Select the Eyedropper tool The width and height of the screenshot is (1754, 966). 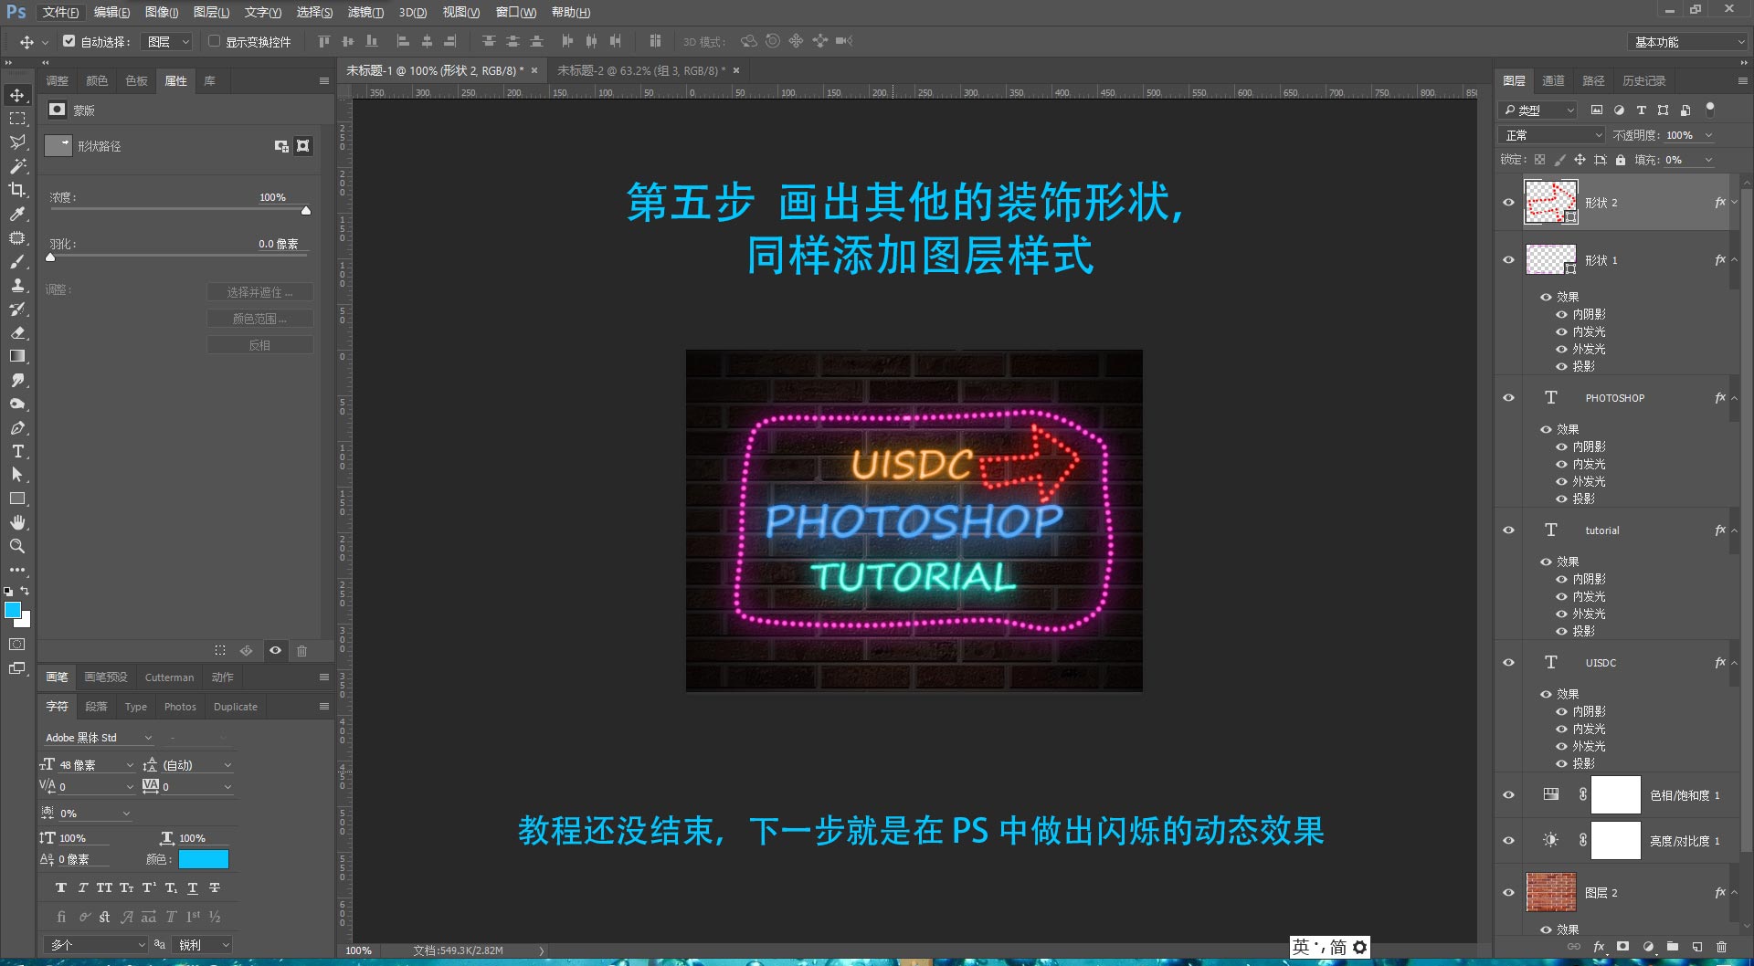pyautogui.click(x=17, y=214)
